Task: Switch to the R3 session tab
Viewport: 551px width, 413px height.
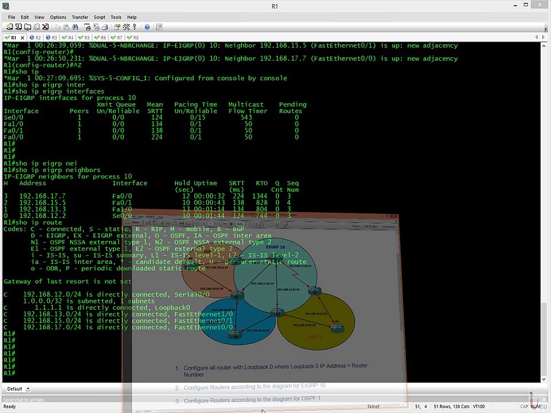Action: pyautogui.click(x=51, y=38)
